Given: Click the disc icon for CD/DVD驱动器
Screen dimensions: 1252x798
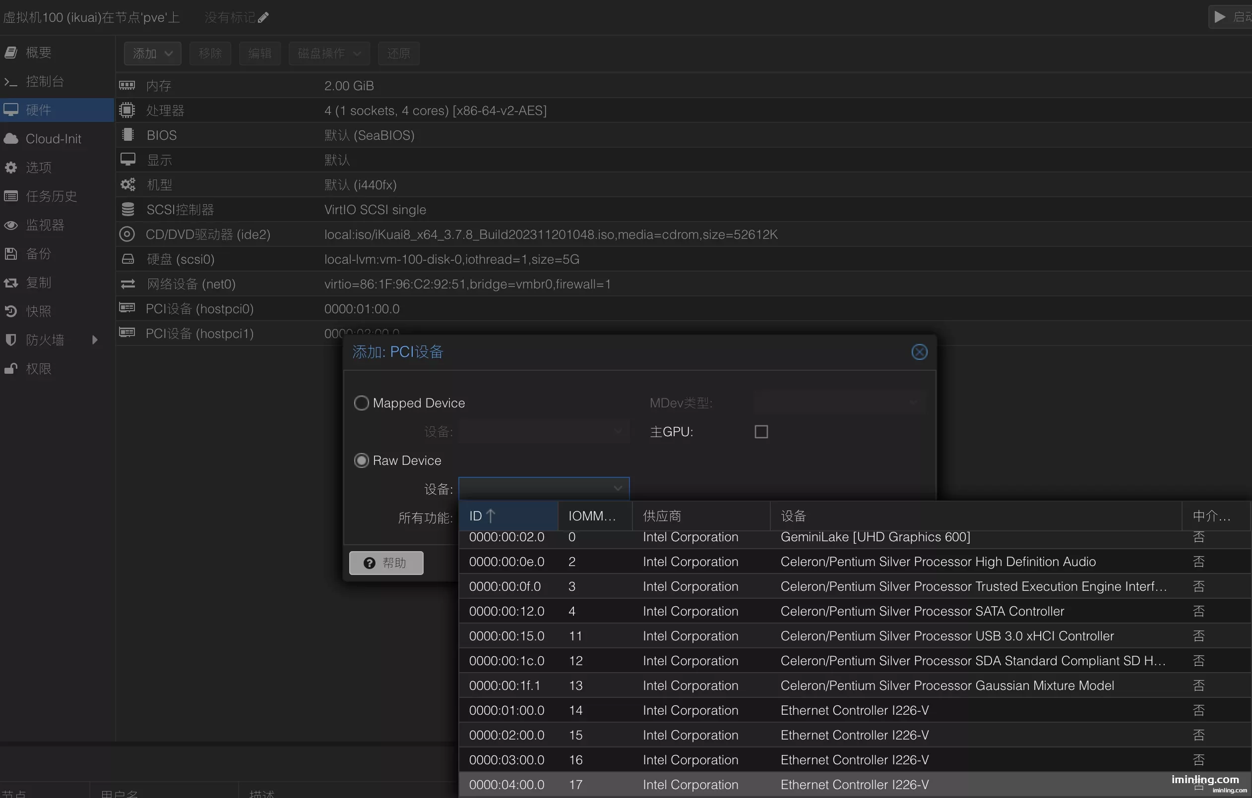Looking at the screenshot, I should 127,234.
